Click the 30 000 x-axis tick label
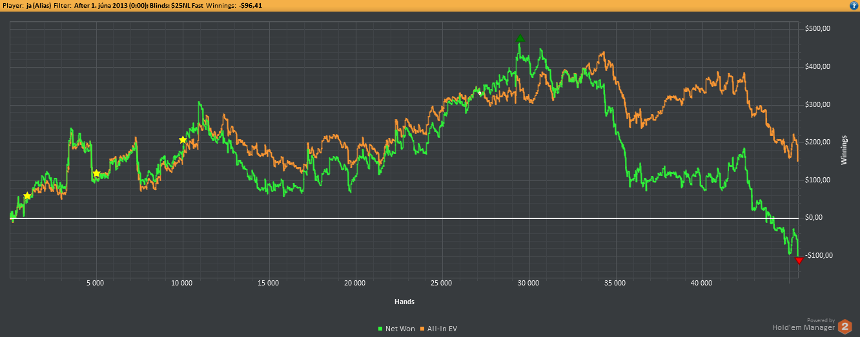Viewport: 860px width, 337px height. (528, 283)
